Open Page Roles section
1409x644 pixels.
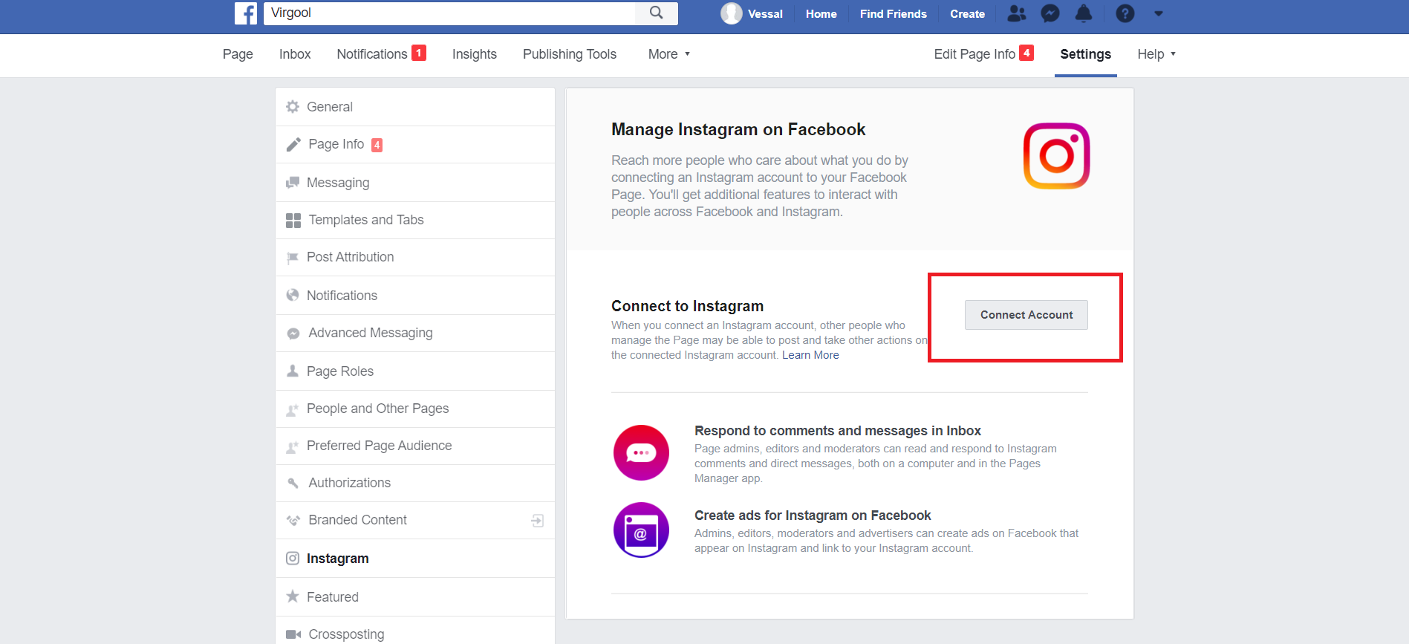pyautogui.click(x=415, y=371)
